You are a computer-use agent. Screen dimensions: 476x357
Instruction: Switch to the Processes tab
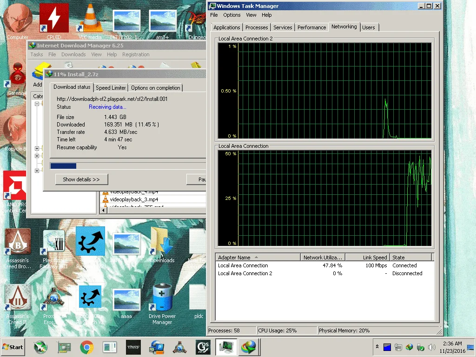(x=257, y=27)
